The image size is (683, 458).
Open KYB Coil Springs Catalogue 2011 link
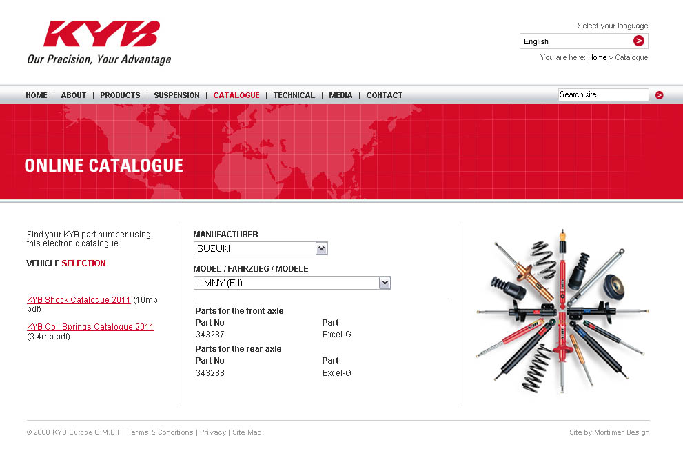(x=90, y=327)
